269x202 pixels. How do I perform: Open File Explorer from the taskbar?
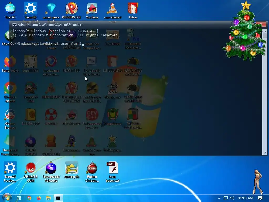coord(49,198)
